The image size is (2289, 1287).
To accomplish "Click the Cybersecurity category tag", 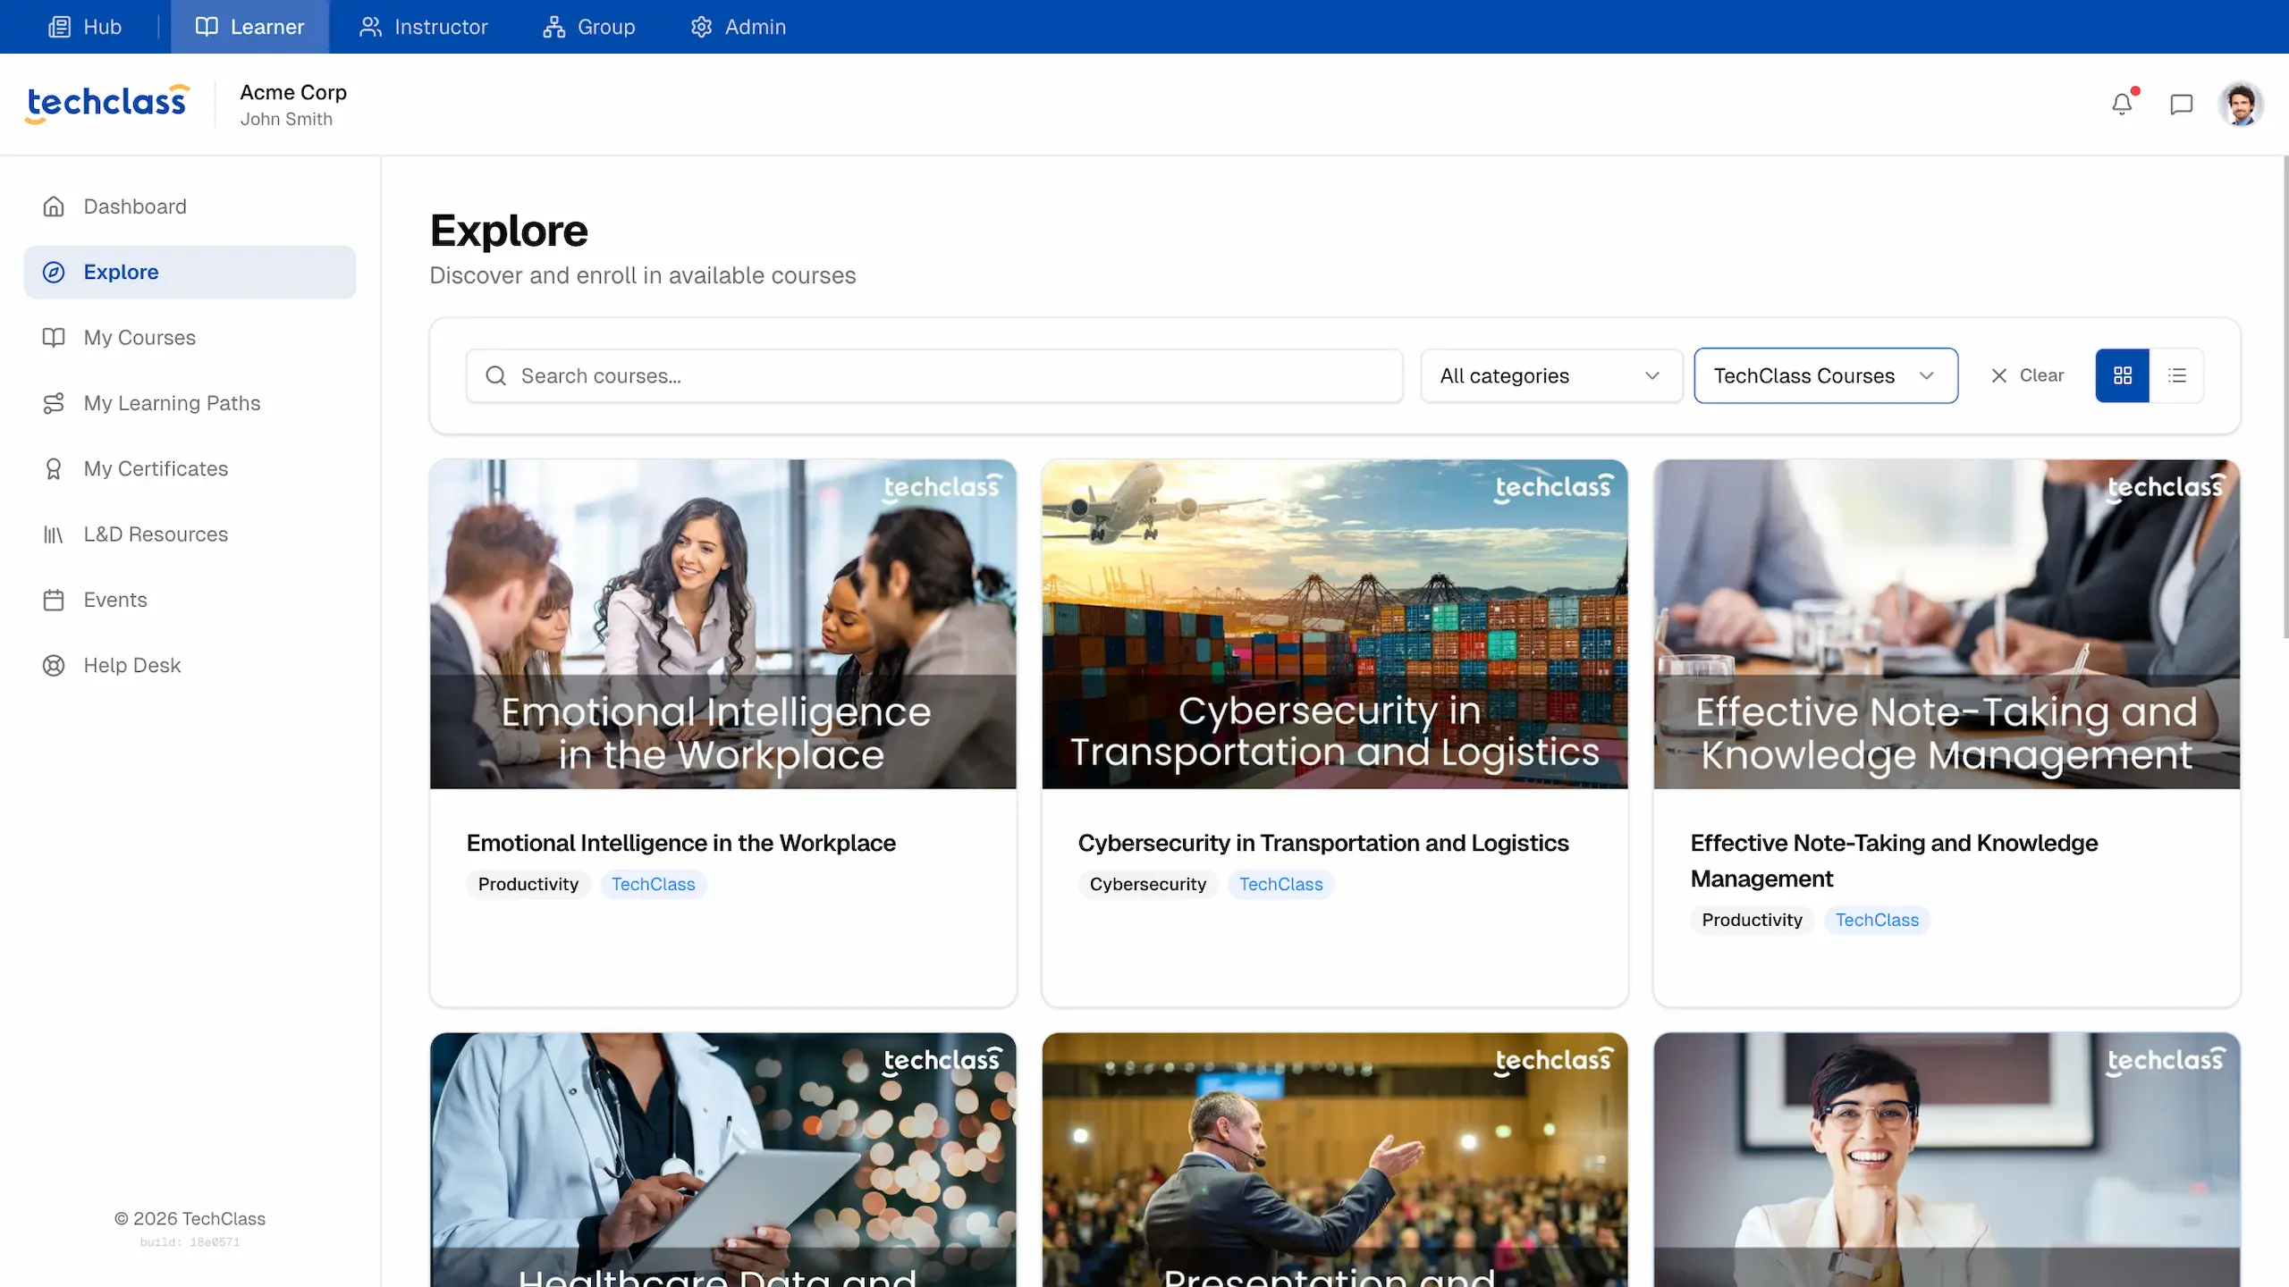I will click(x=1147, y=884).
